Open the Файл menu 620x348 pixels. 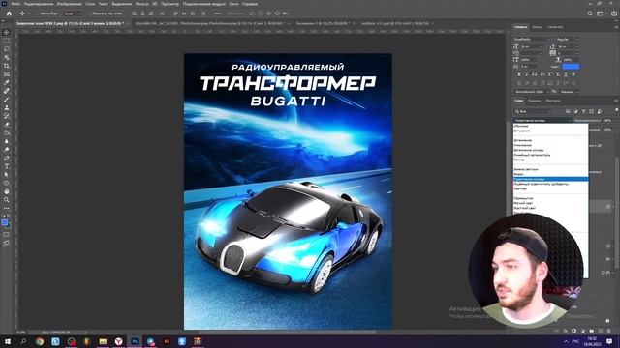(15, 4)
